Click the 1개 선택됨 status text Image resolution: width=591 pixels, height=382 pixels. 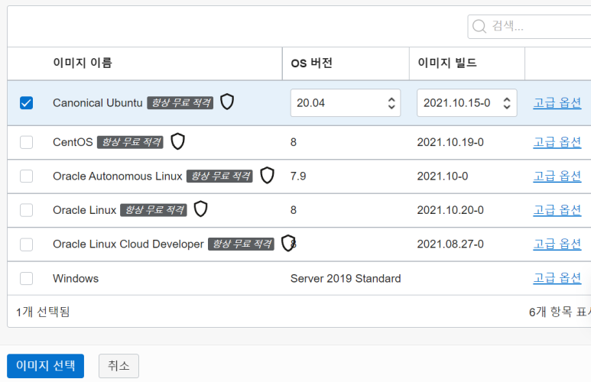pos(43,312)
